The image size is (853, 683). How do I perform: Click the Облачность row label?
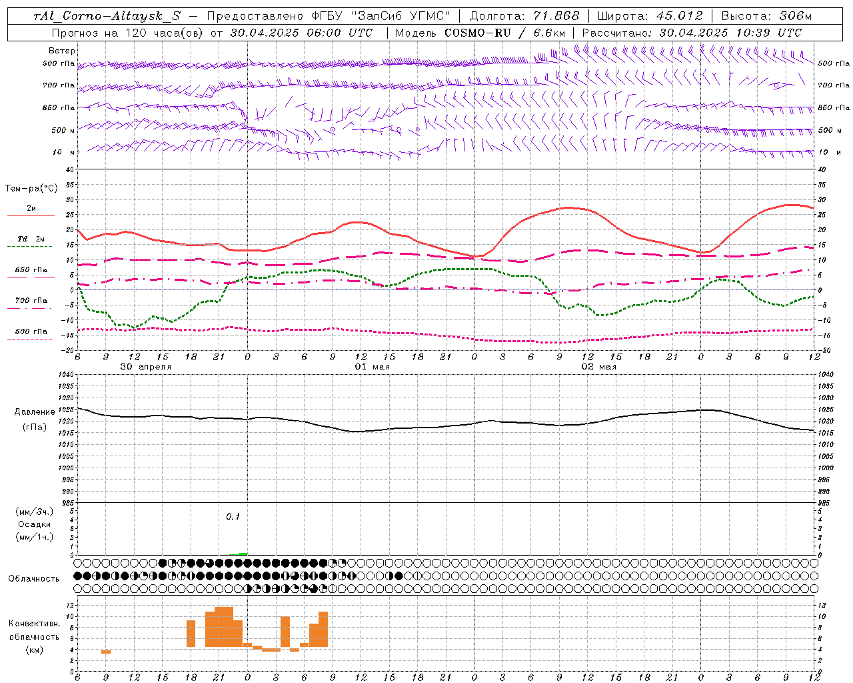pos(34,579)
